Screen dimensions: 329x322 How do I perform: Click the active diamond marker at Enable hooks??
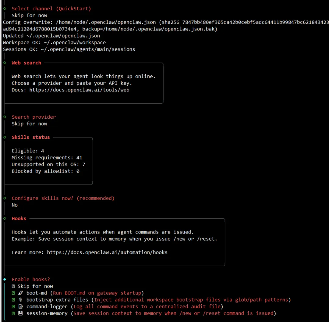(5, 279)
